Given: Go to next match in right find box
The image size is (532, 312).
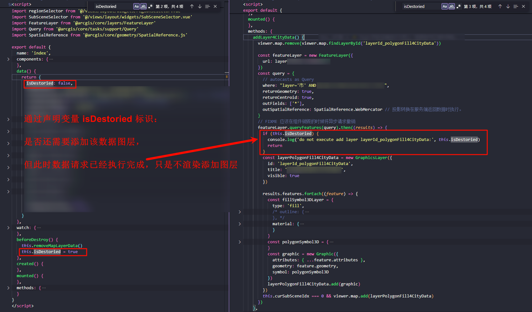Looking at the screenshot, I should (x=508, y=6).
